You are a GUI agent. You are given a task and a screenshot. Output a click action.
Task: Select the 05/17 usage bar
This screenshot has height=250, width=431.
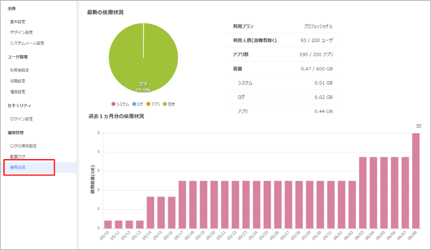(x=182, y=205)
